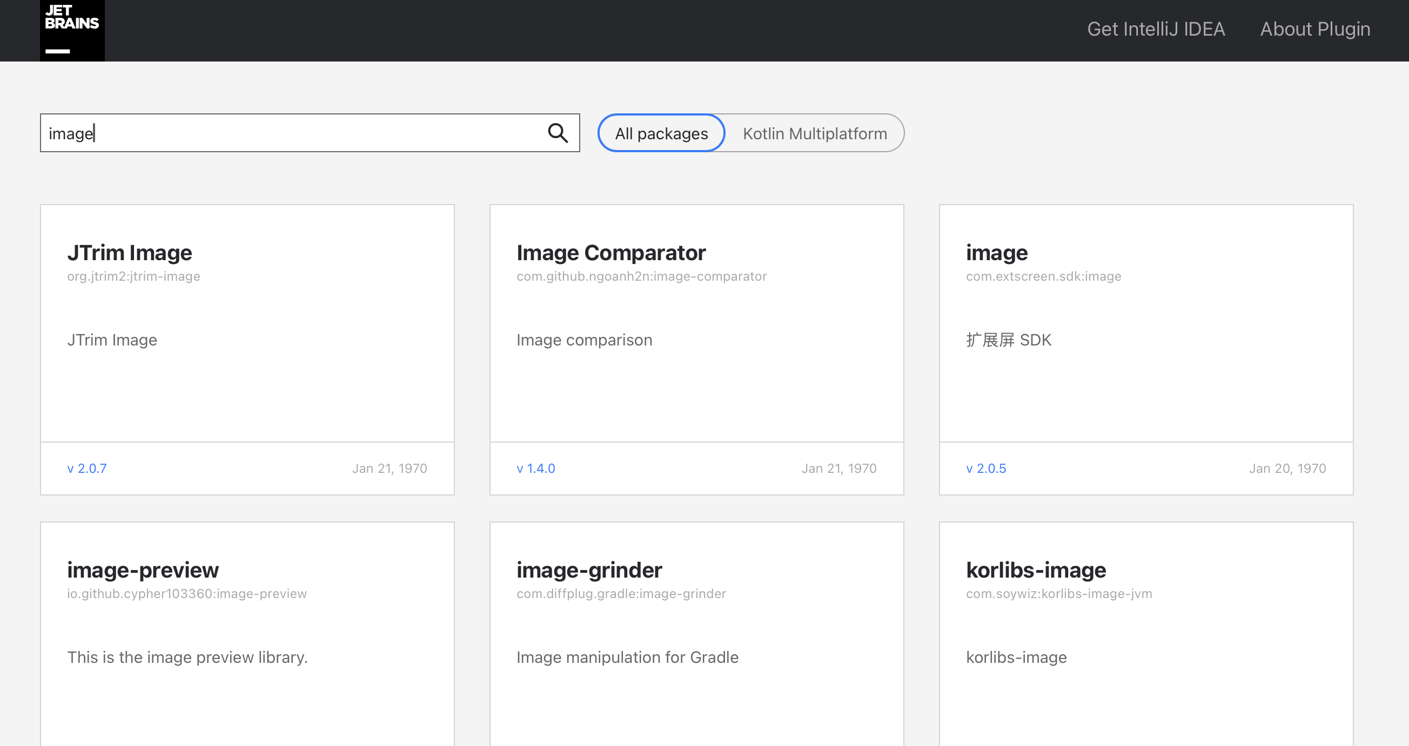Click org.jtrim2:jtrim-image coordinates text

(133, 276)
